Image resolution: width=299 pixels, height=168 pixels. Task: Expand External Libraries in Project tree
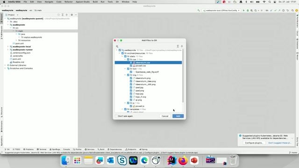(5, 65)
